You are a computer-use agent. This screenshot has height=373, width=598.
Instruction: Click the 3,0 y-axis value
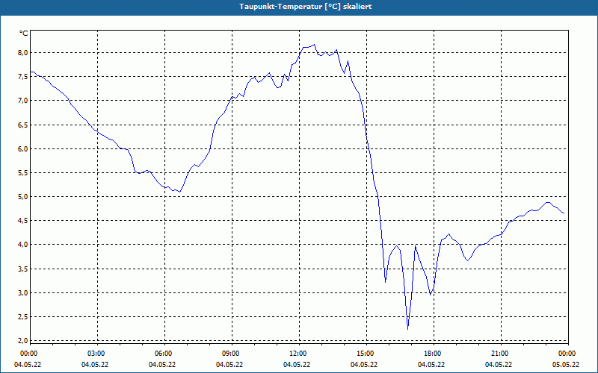click(x=23, y=293)
